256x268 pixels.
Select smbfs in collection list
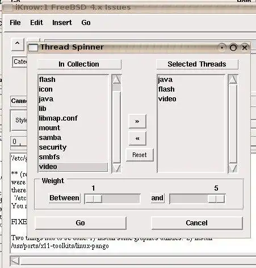[x=73, y=157]
